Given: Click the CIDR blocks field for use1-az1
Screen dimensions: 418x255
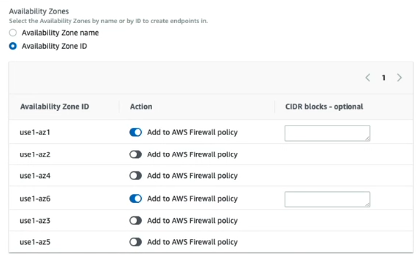Looking at the screenshot, I should [x=327, y=133].
